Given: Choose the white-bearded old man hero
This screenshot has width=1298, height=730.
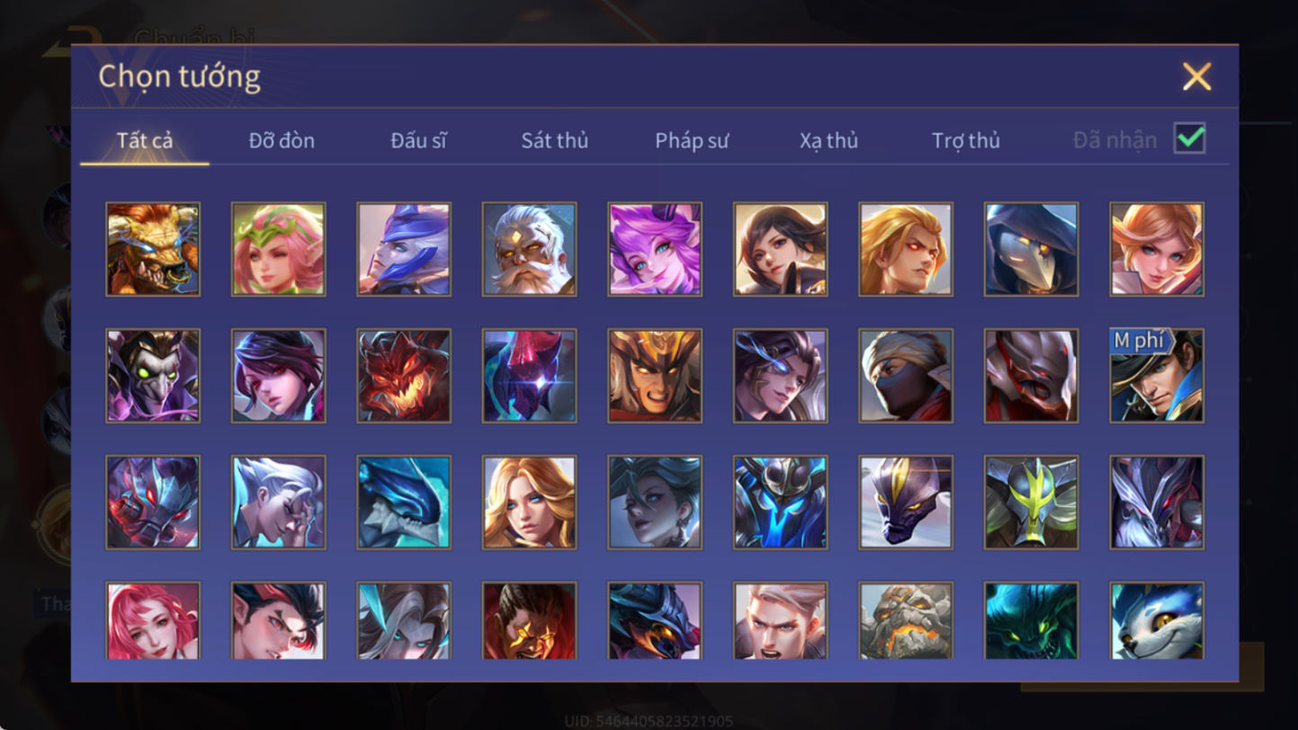Looking at the screenshot, I should pos(529,249).
